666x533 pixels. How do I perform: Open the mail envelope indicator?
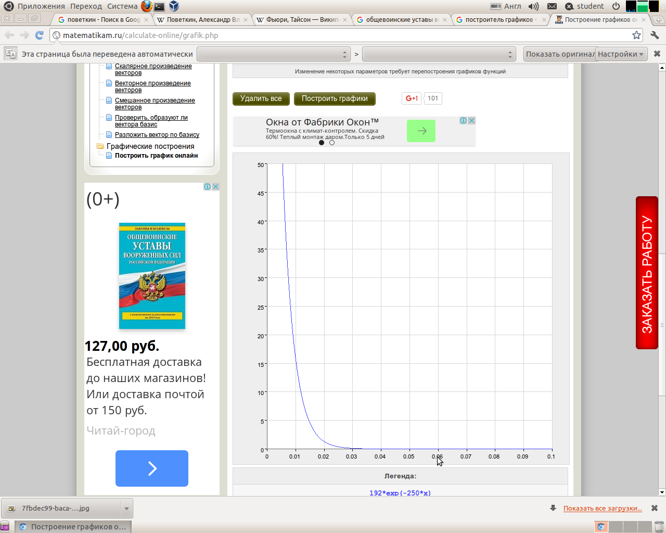pyautogui.click(x=552, y=6)
